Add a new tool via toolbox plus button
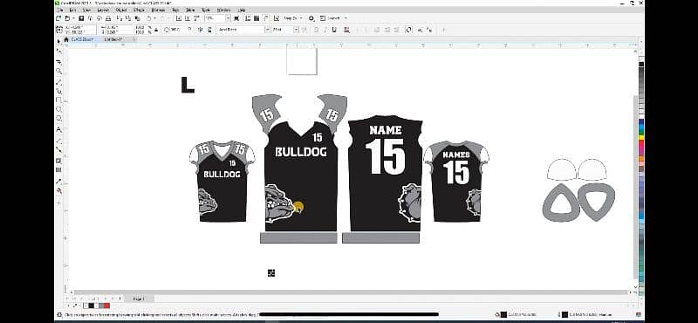Viewport: 698px width, 323px height. click(58, 203)
